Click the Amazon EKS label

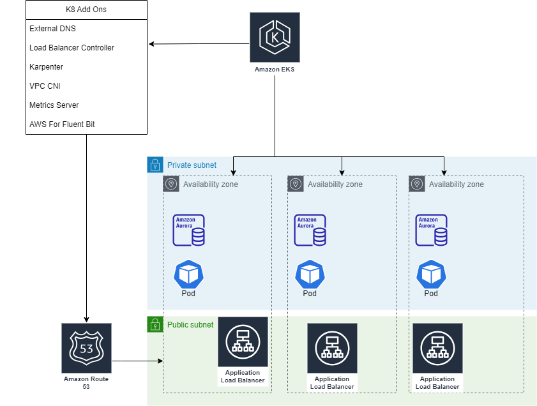[x=275, y=69]
